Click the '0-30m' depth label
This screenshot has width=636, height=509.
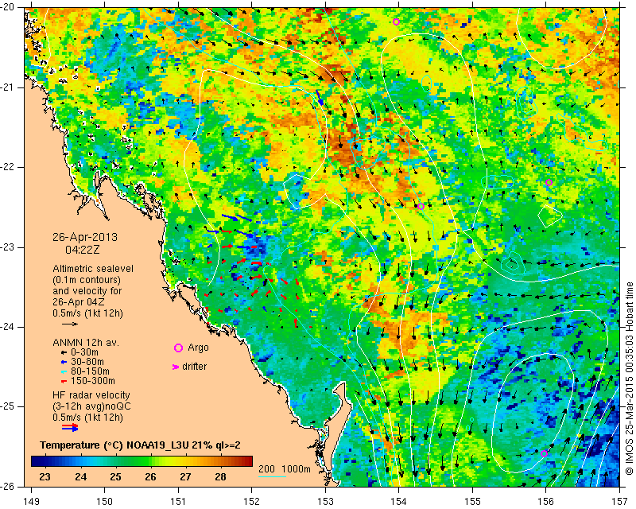[85, 352]
